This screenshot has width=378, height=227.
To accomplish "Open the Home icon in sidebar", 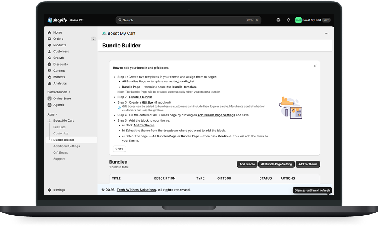I will tap(49, 32).
